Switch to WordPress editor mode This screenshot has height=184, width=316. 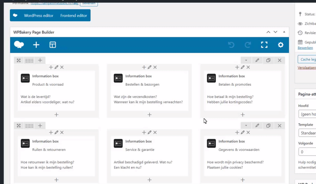(x=39, y=15)
